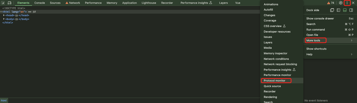Switch to the Elements tab
357x103 pixels.
23,3
